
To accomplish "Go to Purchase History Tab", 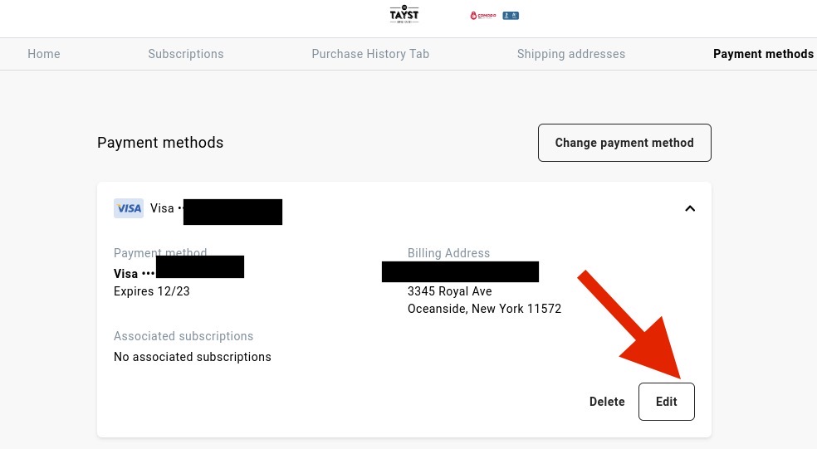I will pos(370,54).
